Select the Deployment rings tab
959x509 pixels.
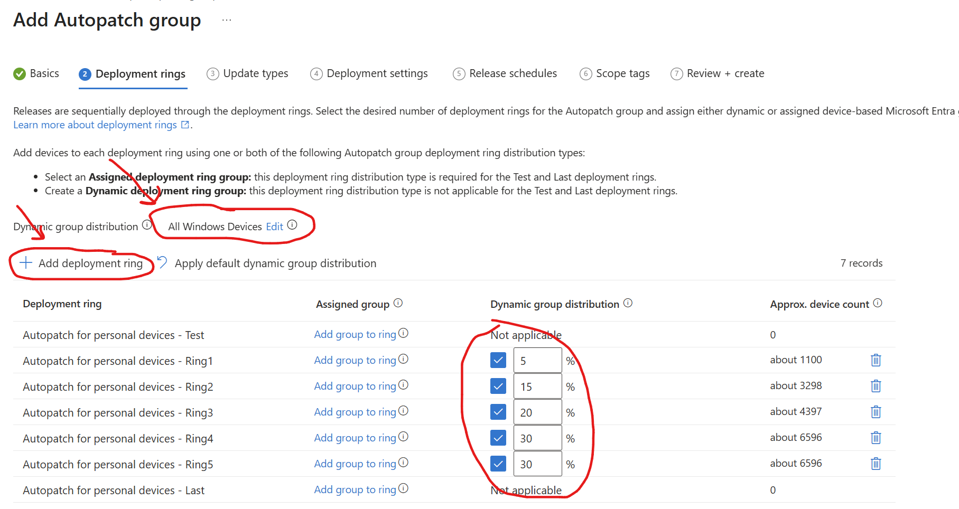132,74
